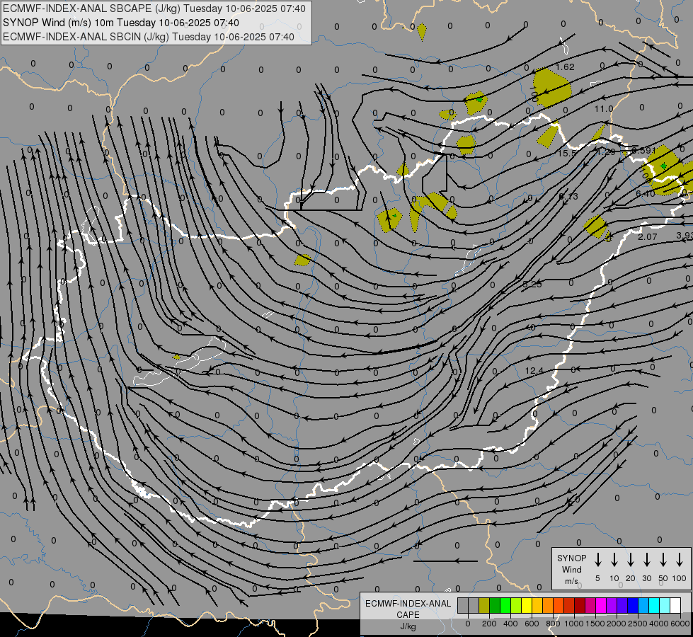693x637 pixels.
Task: Click the 15.5 value on the map
Action: (567, 154)
